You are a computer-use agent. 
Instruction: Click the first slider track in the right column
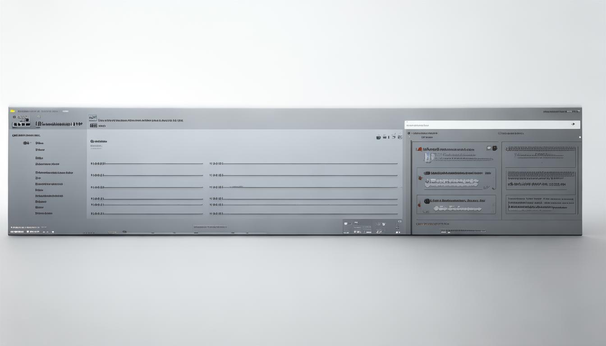coord(310,164)
